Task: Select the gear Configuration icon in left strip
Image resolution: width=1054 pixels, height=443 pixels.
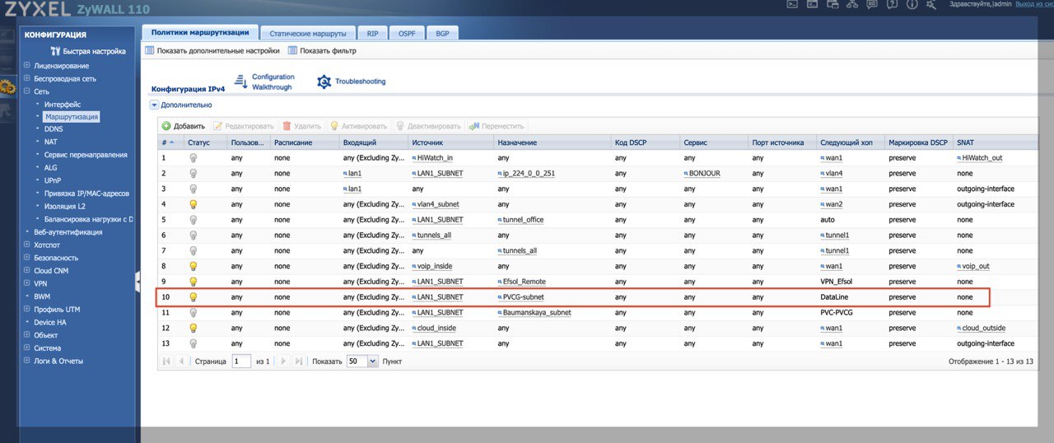Action: pyautogui.click(x=8, y=86)
